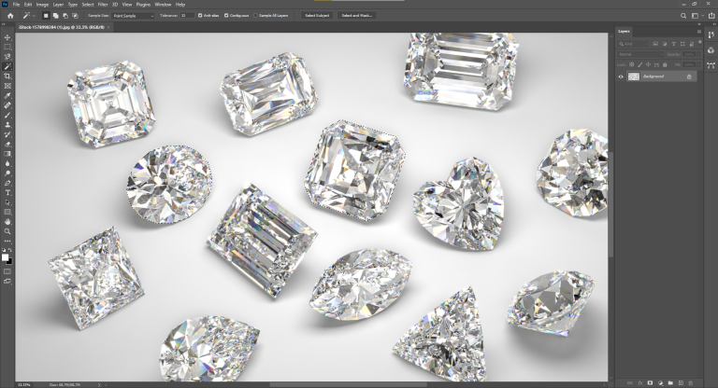Select the Hand tool

coord(7,222)
